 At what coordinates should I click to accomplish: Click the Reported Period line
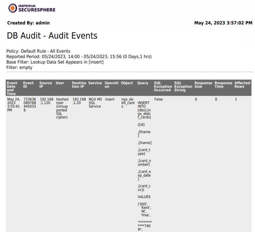(x=79, y=56)
